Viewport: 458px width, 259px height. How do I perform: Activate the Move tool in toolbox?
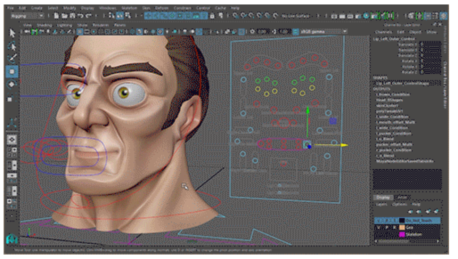click(x=12, y=71)
